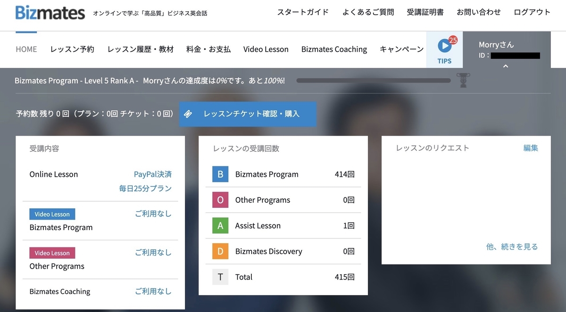Image resolution: width=566 pixels, height=312 pixels.
Task: Open the お問い合わせ link
Action: click(x=479, y=12)
